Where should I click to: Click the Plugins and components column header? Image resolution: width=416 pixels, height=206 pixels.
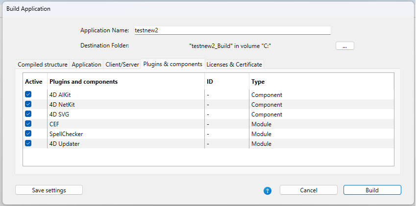(83, 82)
